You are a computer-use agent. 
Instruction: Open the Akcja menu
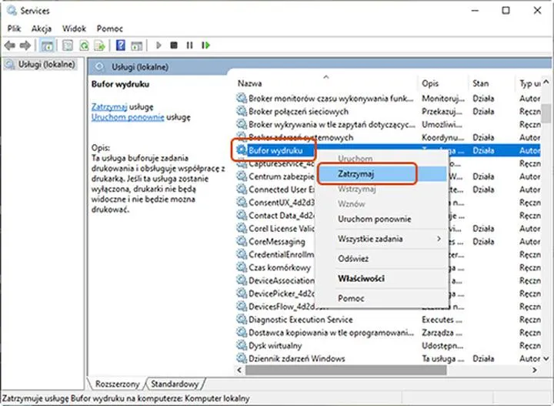(x=42, y=29)
